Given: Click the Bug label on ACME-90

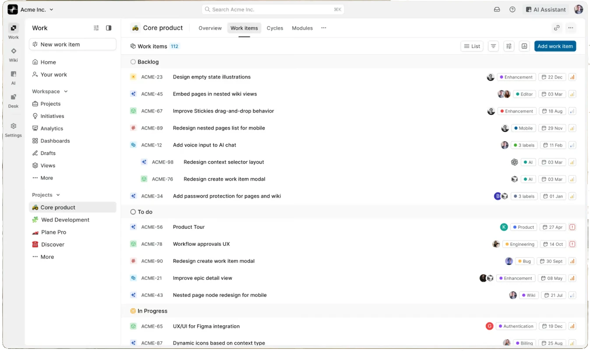Looking at the screenshot, I should tap(524, 262).
